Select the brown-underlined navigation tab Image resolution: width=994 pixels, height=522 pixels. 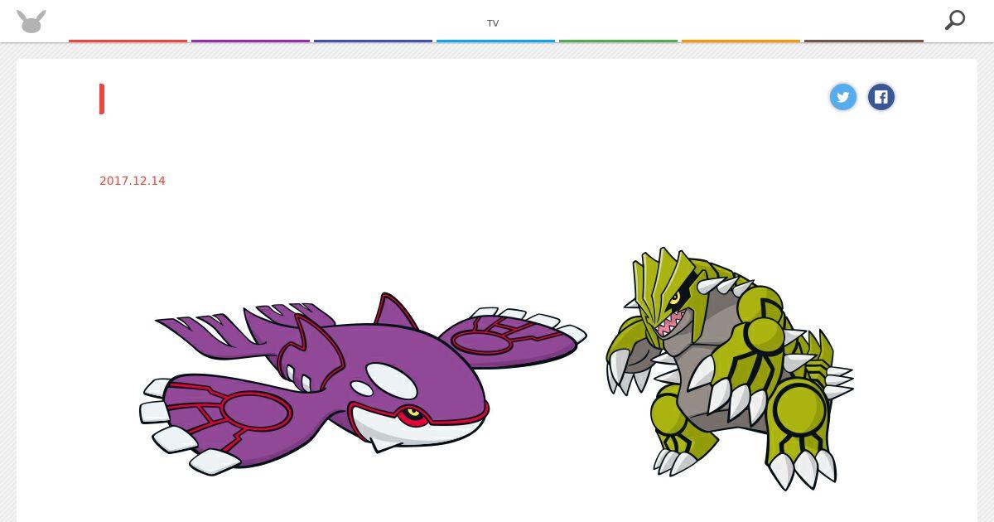(863, 22)
